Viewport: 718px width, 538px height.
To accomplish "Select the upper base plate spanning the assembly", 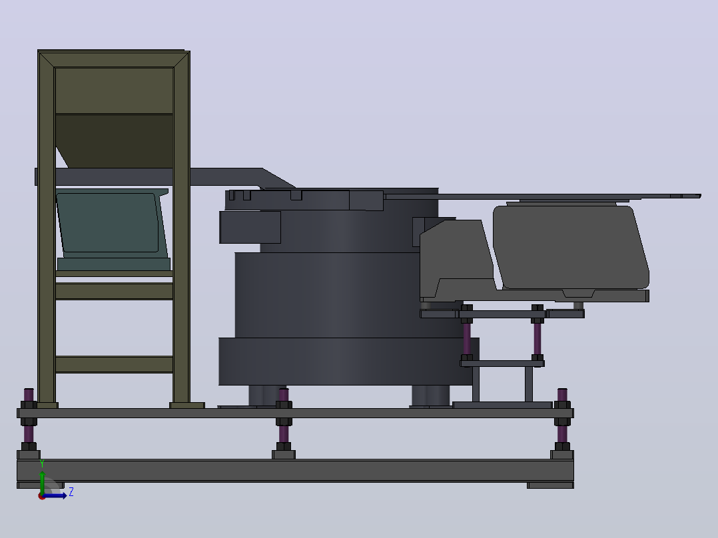I will (x=295, y=413).
